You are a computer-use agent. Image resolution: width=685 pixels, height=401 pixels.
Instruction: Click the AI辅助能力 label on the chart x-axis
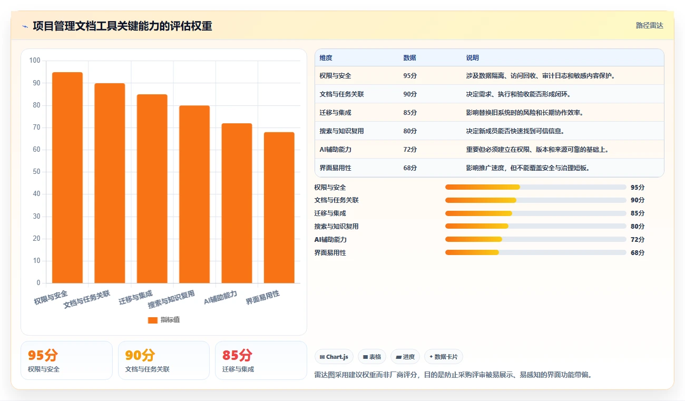[221, 298]
